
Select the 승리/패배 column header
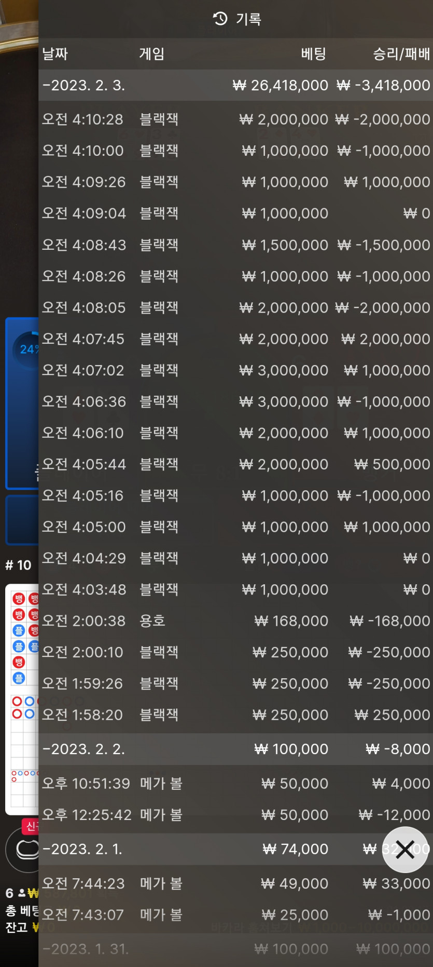pyautogui.click(x=401, y=54)
